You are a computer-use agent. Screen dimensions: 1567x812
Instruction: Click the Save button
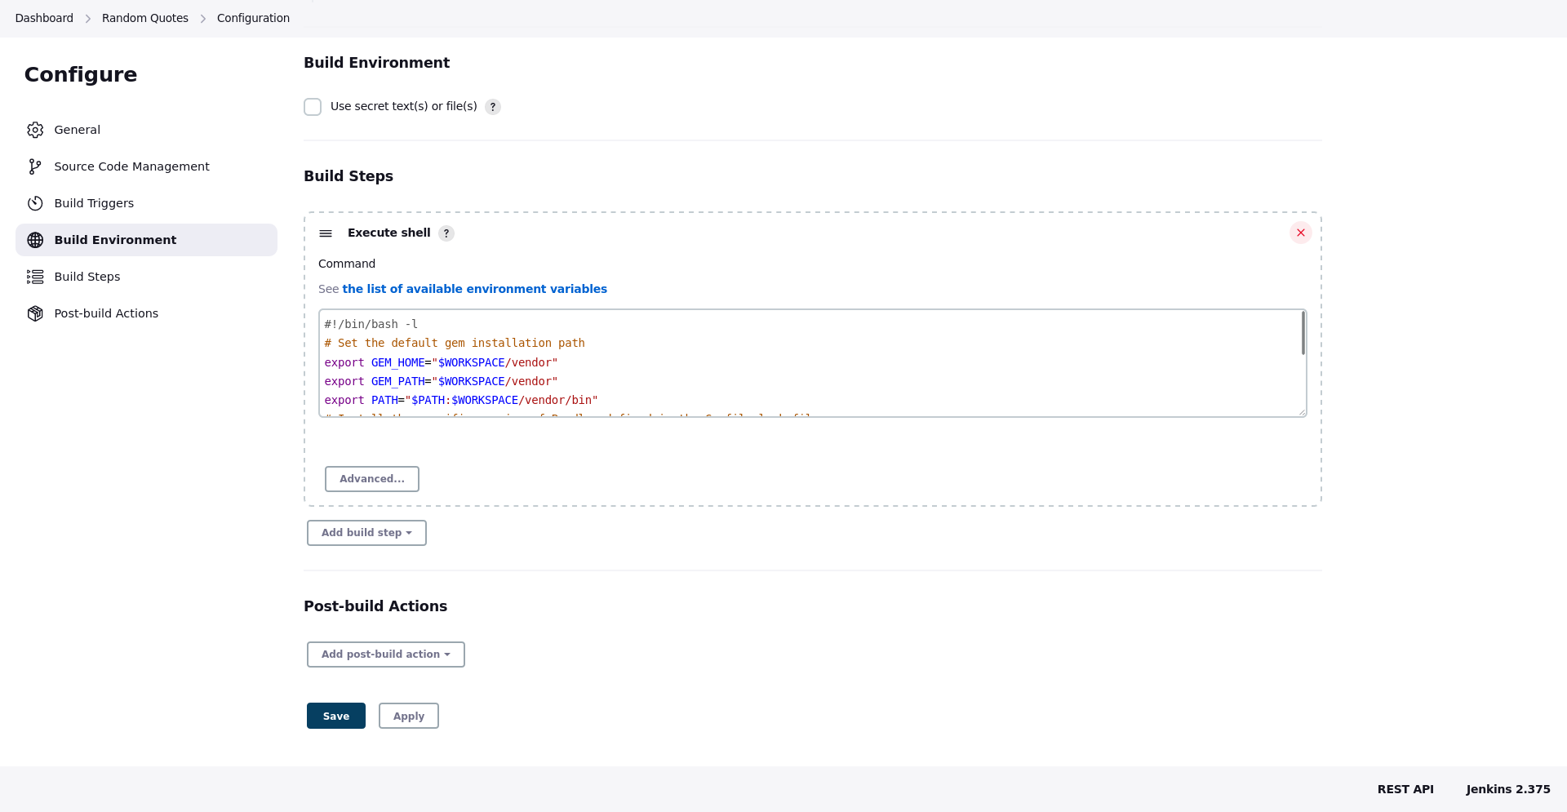pyautogui.click(x=336, y=716)
